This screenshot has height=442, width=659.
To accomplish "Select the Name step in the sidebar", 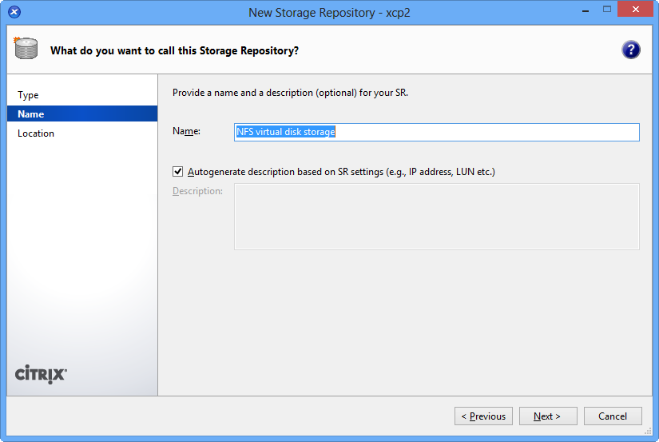I will coord(31,114).
